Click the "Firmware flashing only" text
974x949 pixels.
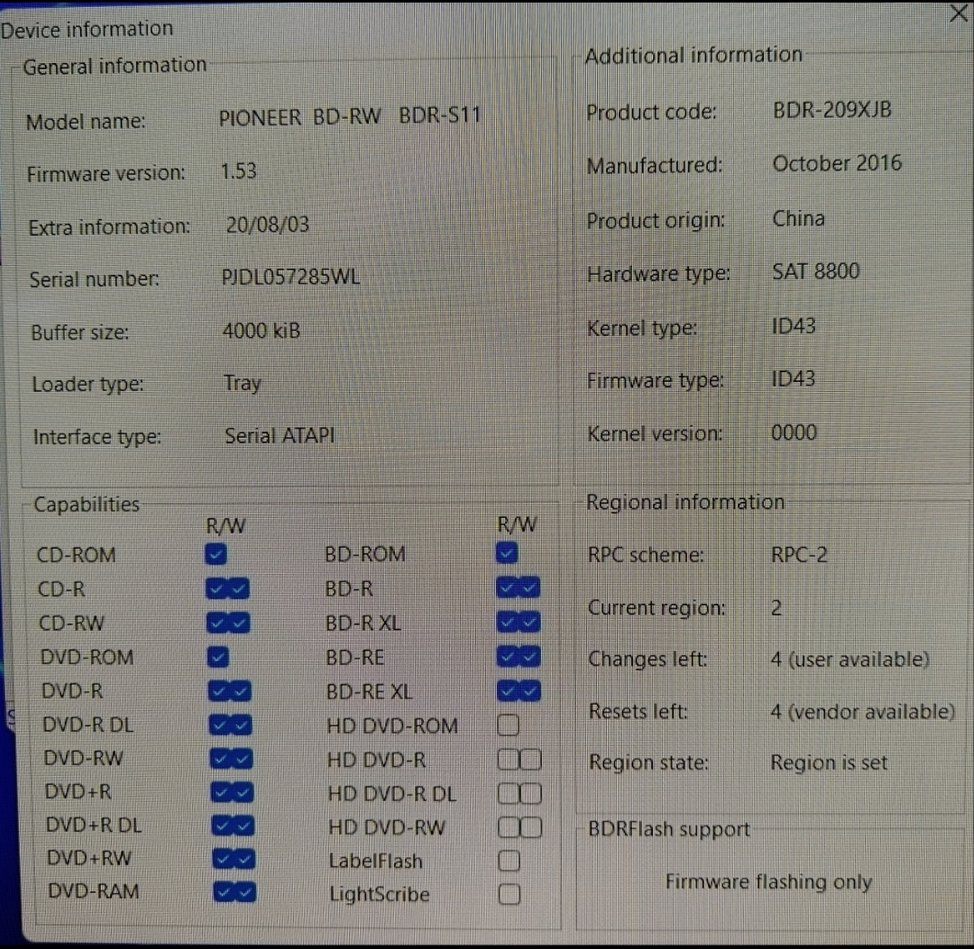click(x=768, y=881)
